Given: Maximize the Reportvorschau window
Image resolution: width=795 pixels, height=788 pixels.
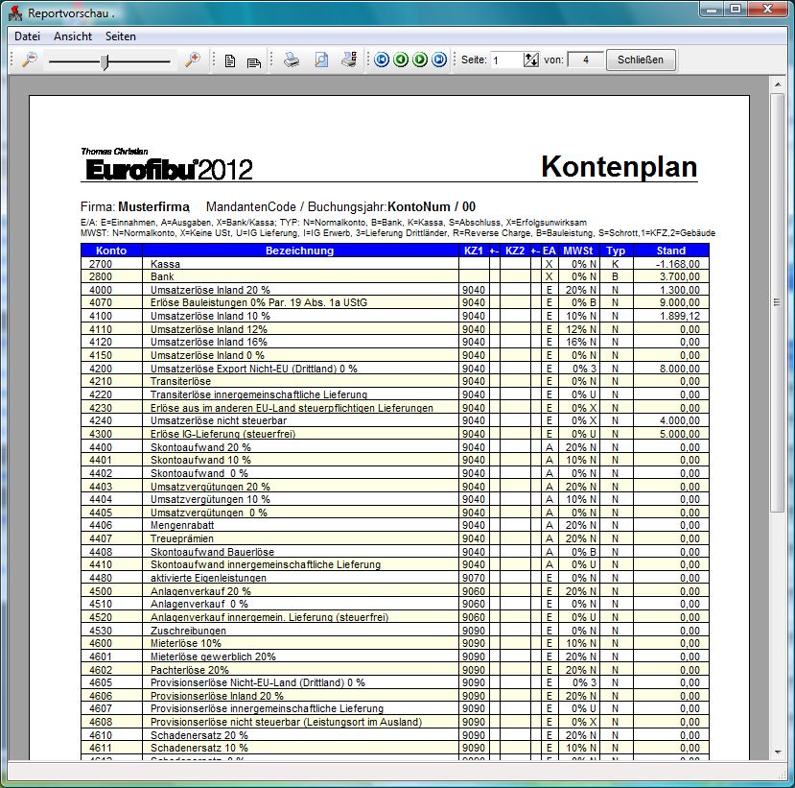Looking at the screenshot, I should [736, 10].
